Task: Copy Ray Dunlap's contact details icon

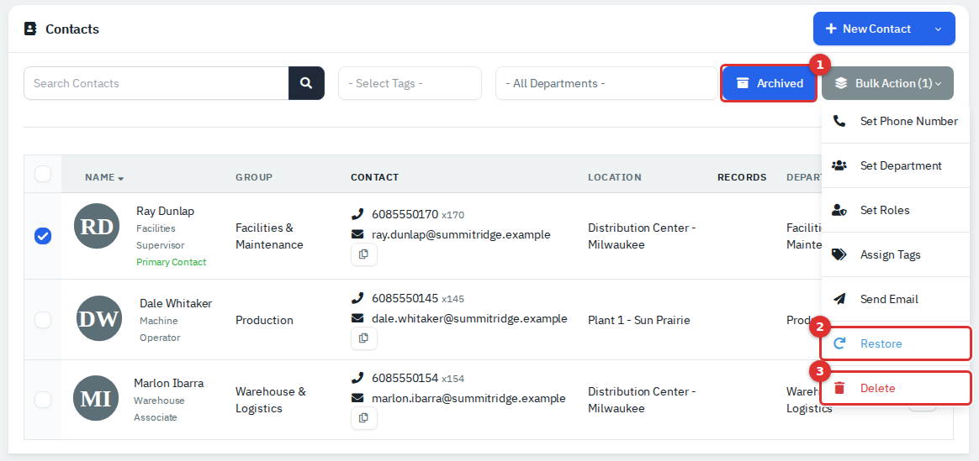Action: (x=364, y=254)
